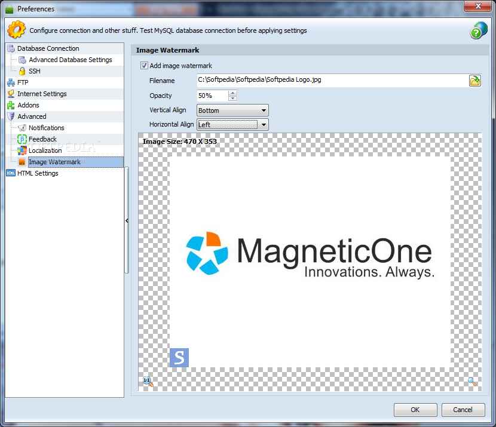
Task: Click the Advanced Database Settings icon
Action: point(22,60)
